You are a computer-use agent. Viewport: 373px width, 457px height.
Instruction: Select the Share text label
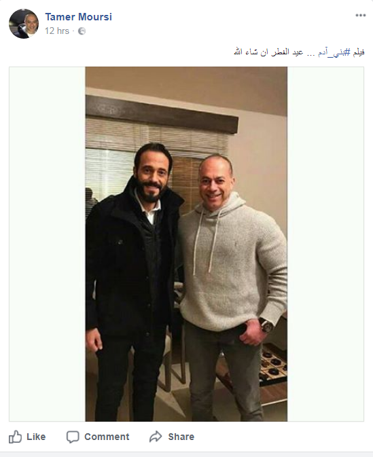(181, 437)
